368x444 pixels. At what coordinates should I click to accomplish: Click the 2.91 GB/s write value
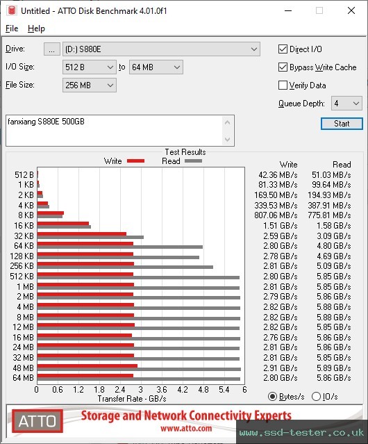281,368
